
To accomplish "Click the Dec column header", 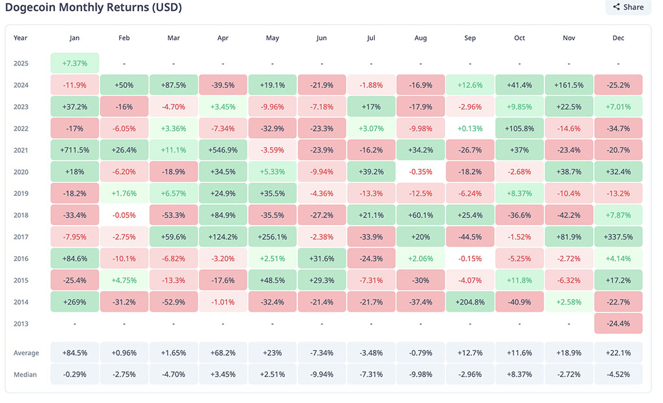I will (618, 38).
